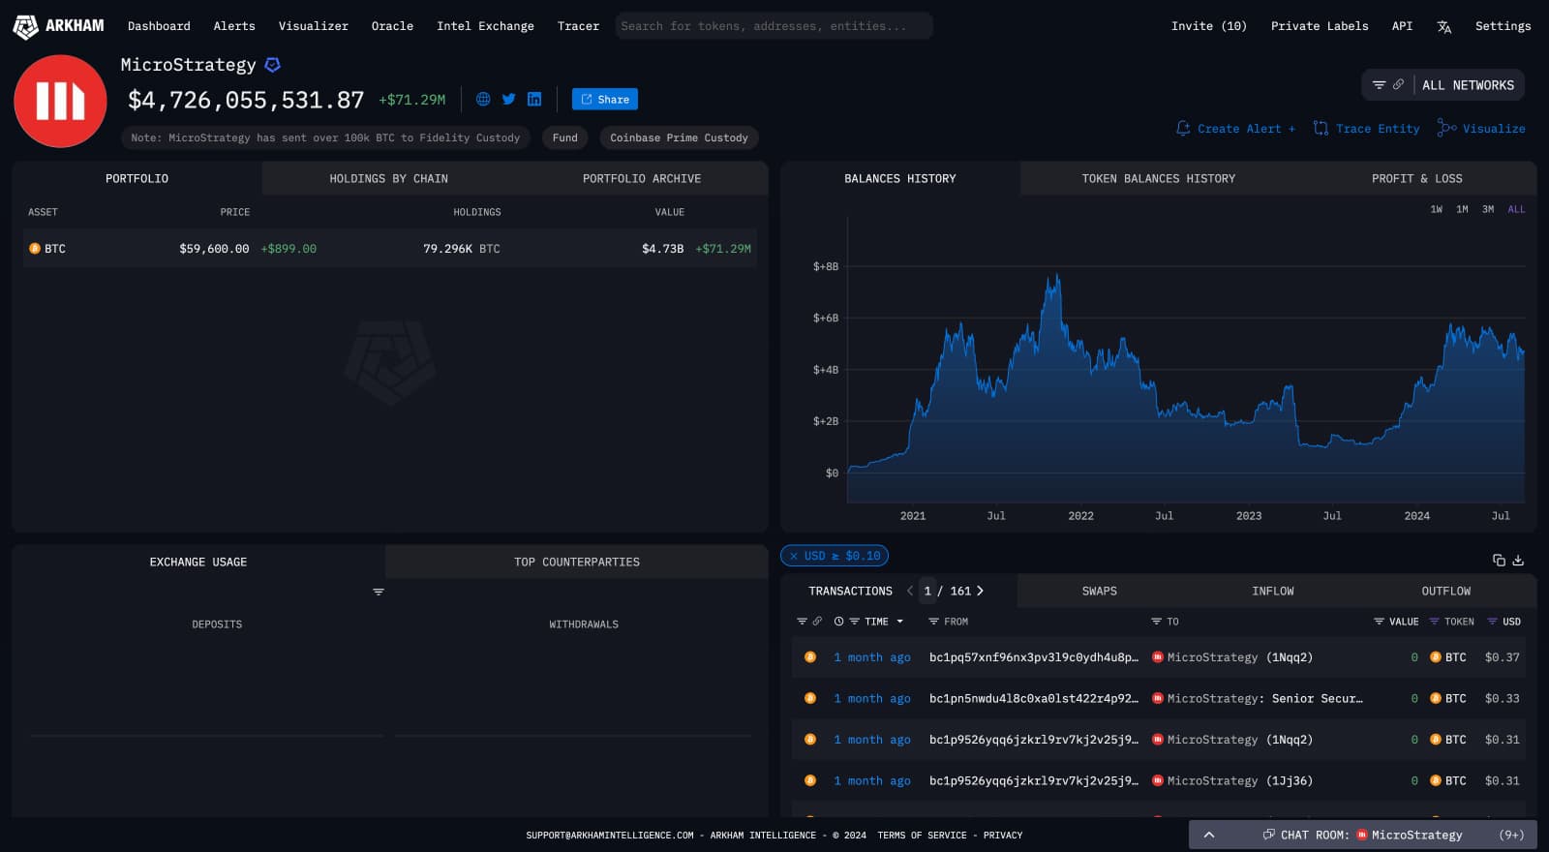Open the language translation icon
This screenshot has width=1549, height=852.
(1443, 27)
